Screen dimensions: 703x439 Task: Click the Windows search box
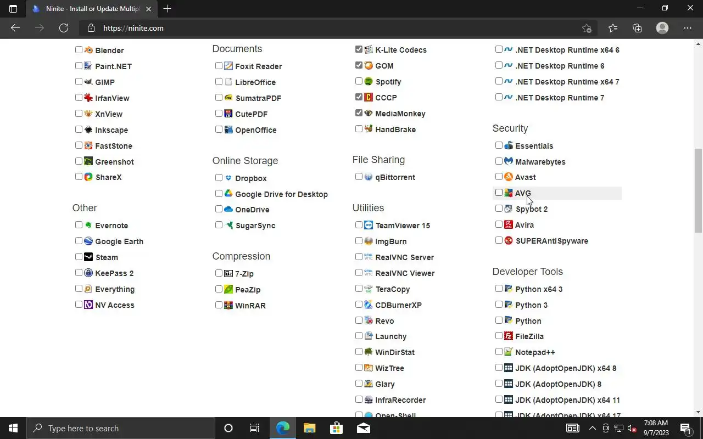tap(121, 428)
